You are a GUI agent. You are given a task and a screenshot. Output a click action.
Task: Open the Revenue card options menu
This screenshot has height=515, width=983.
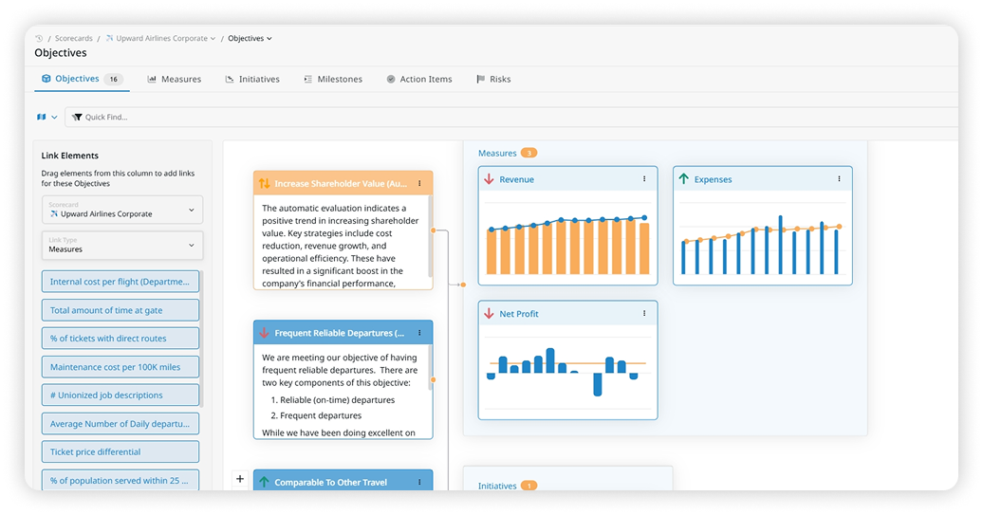pos(644,179)
